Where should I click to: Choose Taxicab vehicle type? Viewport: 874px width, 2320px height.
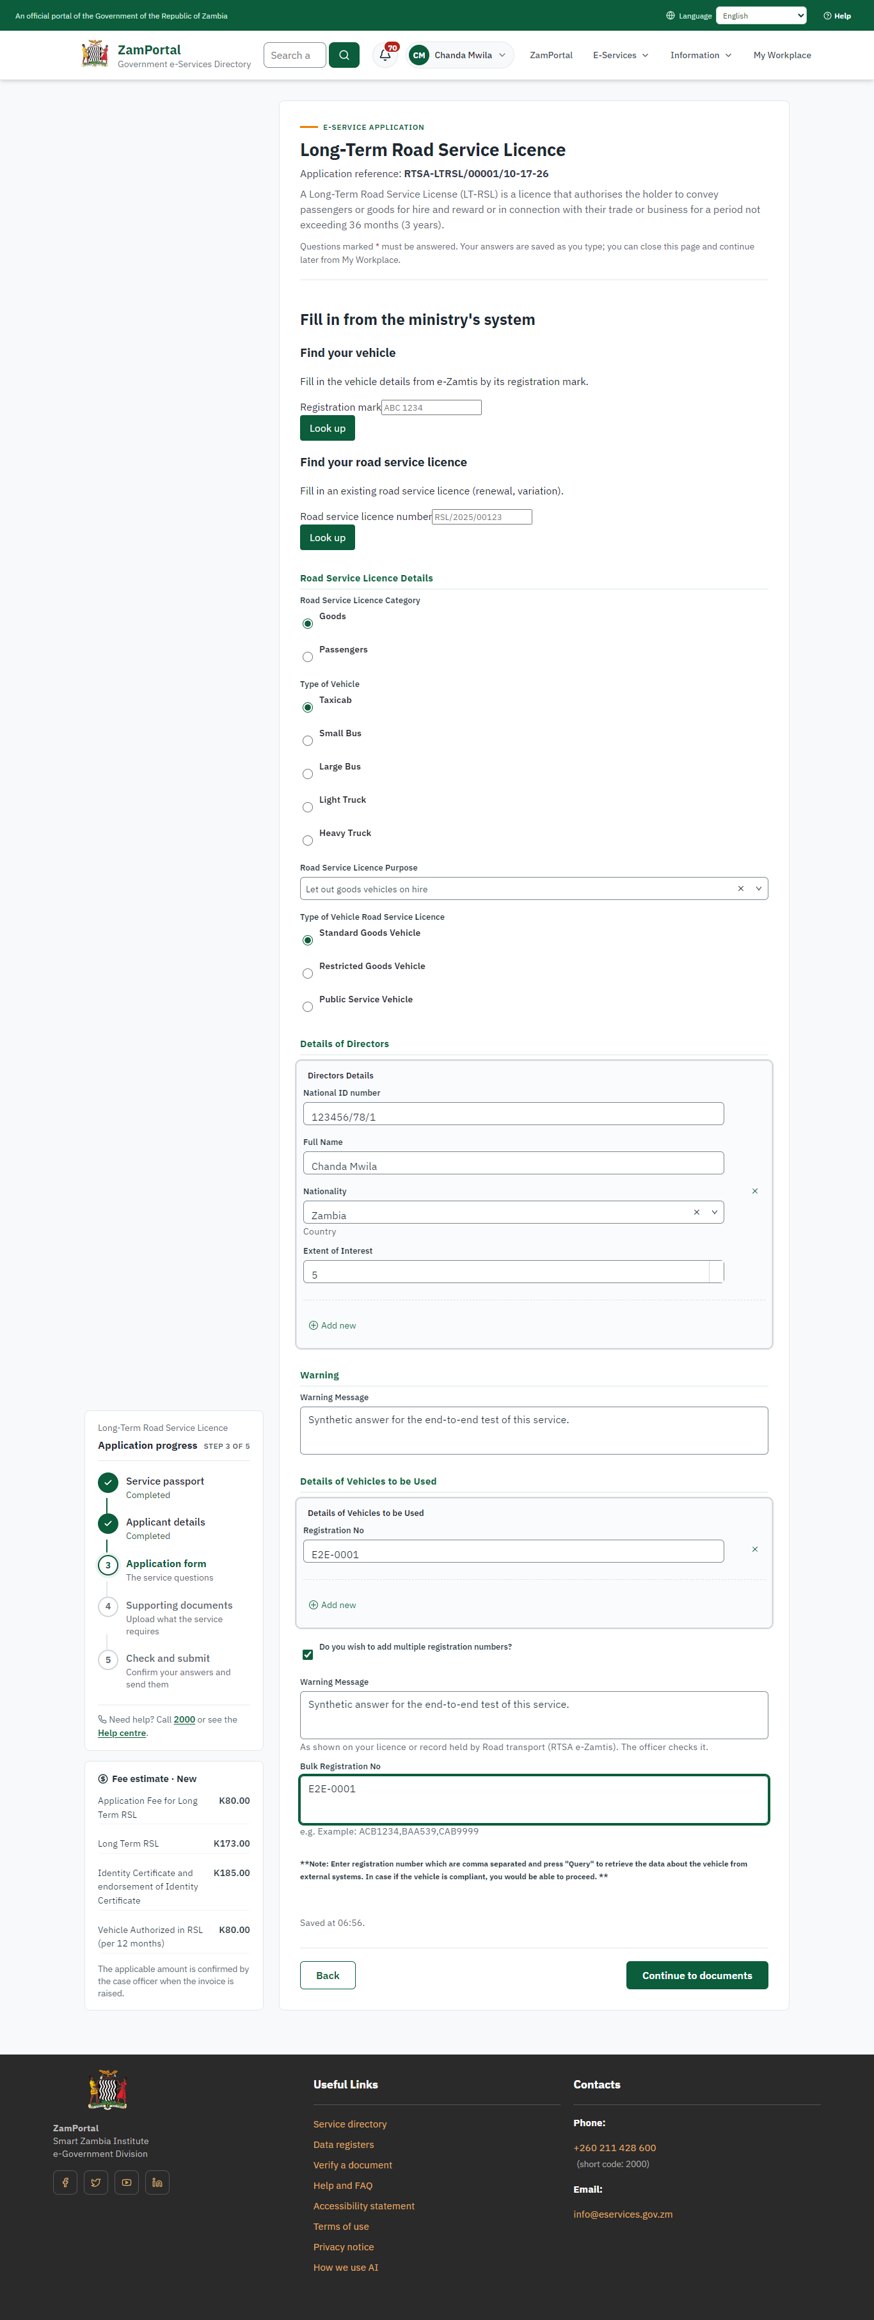[x=307, y=707]
